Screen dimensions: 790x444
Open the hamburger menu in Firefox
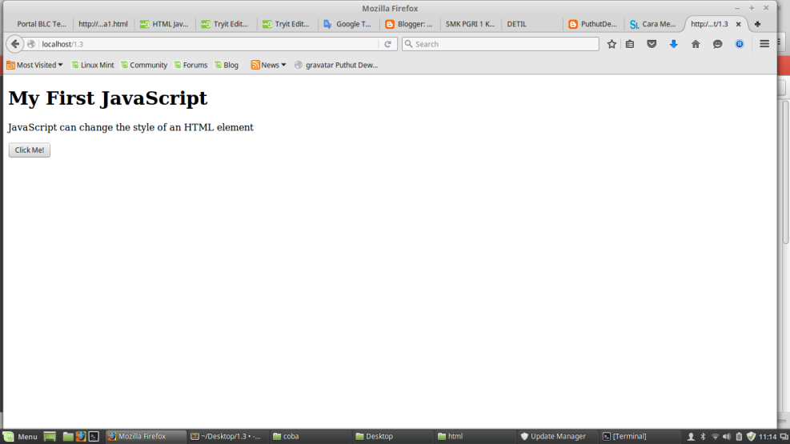(x=764, y=44)
